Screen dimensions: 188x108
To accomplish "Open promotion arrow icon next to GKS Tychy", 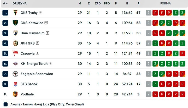I will pos(41,13).
